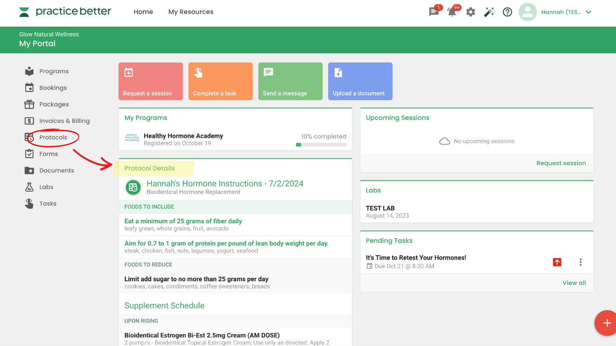This screenshot has width=616, height=346.
Task: Click the magic wand icon
Action: pos(489,12)
